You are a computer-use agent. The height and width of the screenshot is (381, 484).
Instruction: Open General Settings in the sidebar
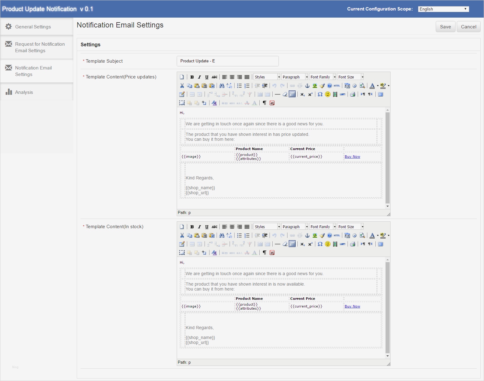pos(33,27)
